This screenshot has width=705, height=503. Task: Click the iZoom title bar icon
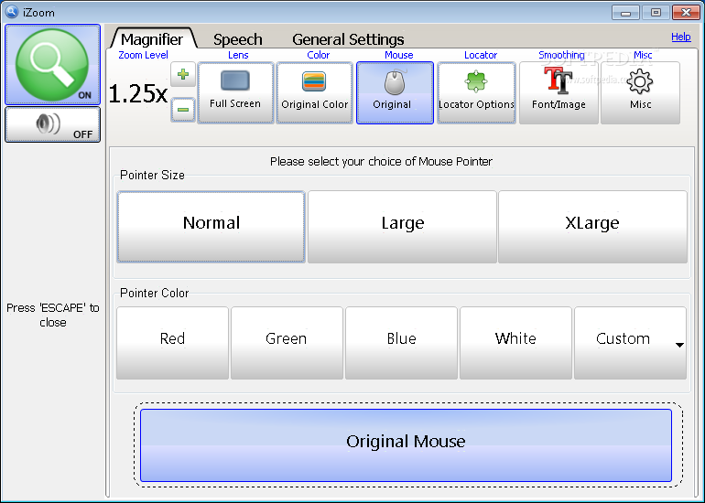[11, 11]
